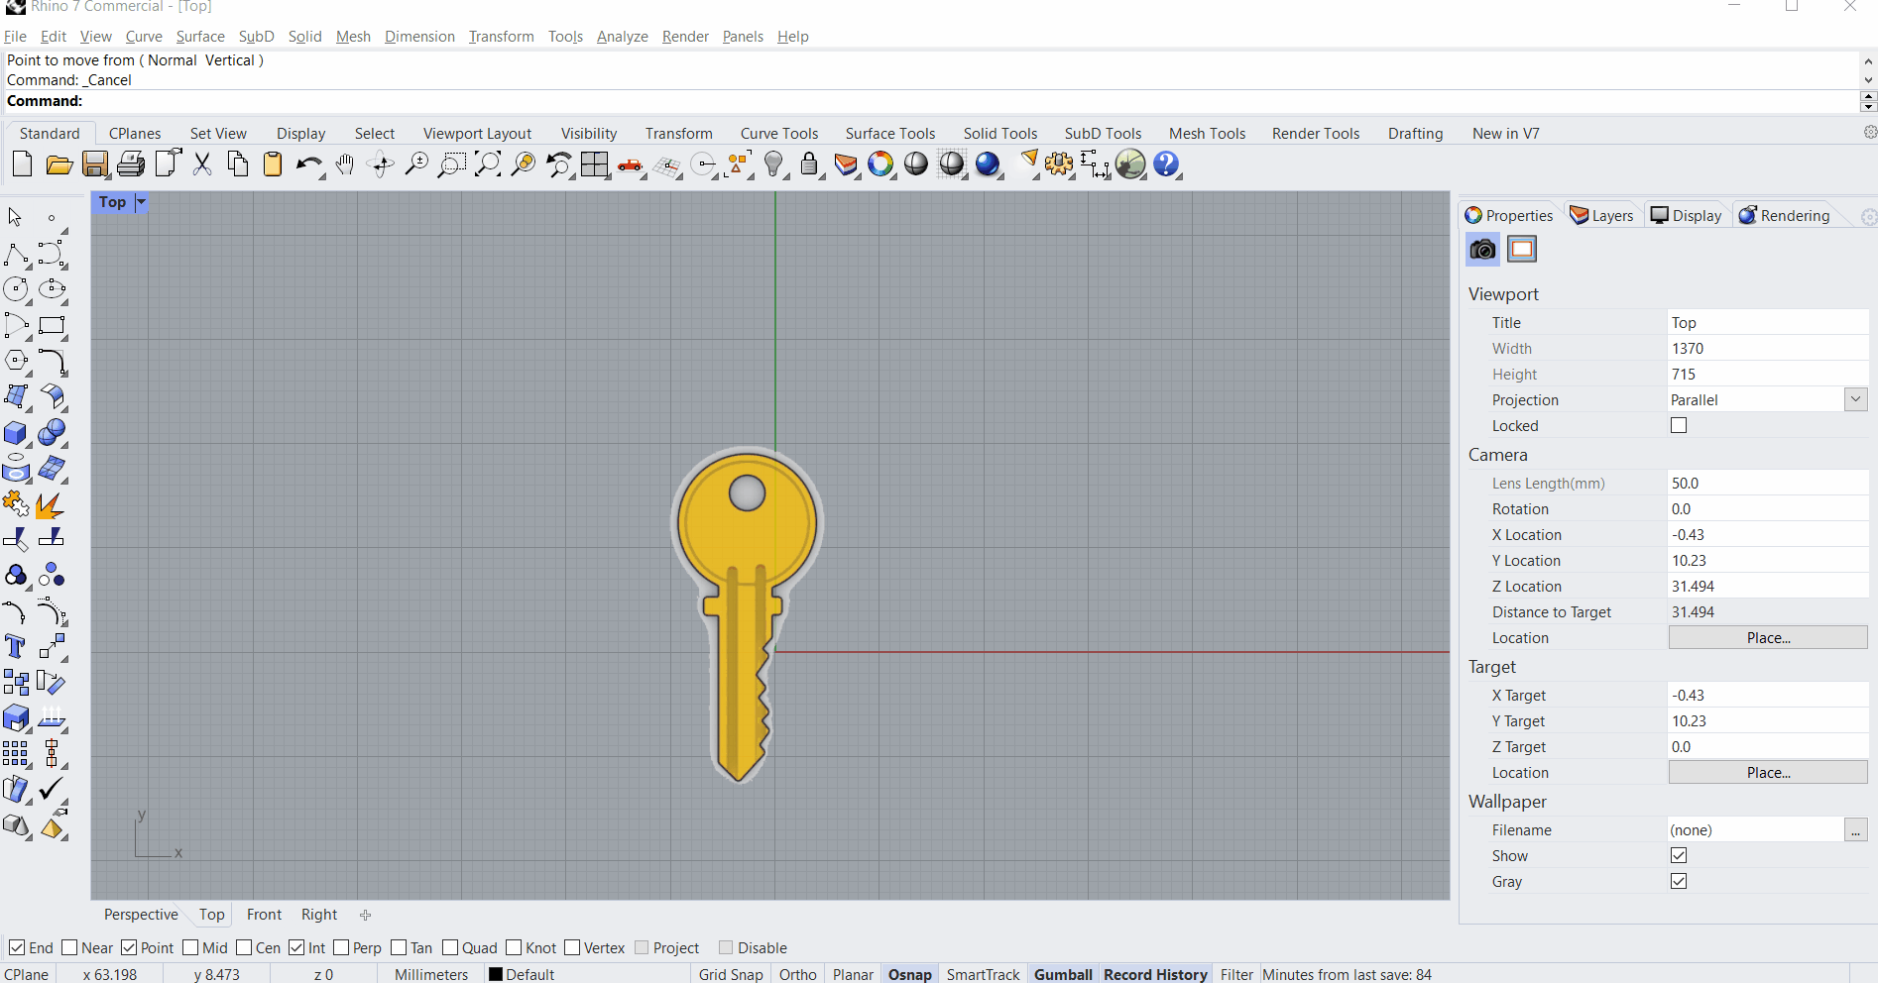Click the Help question mark icon

click(1166, 164)
